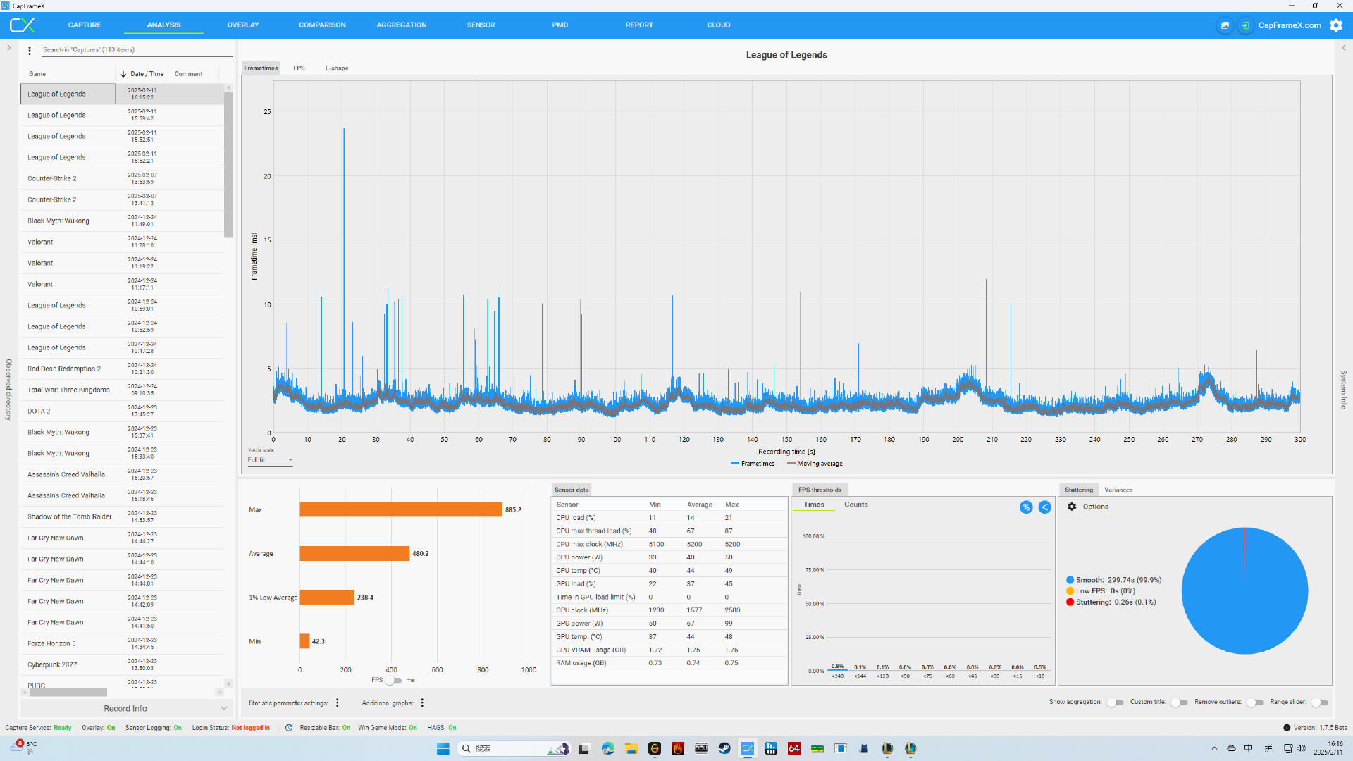Screen dimensions: 1353x761
Task: Open the REPORT tab
Action: (639, 25)
